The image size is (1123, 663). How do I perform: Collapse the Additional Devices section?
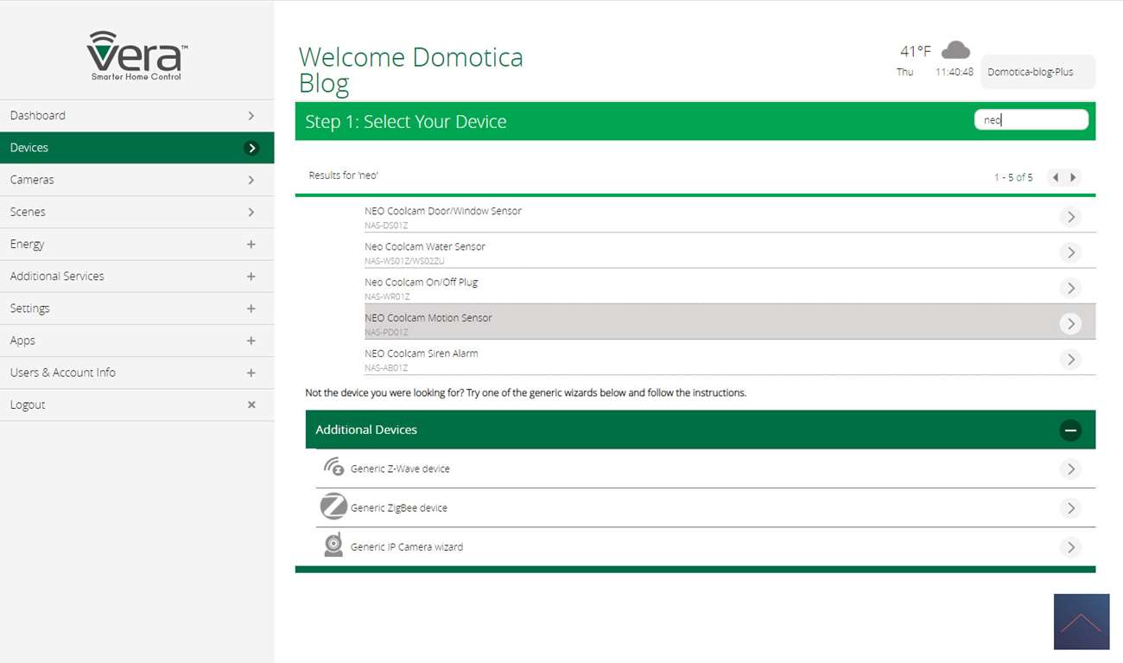point(1069,430)
